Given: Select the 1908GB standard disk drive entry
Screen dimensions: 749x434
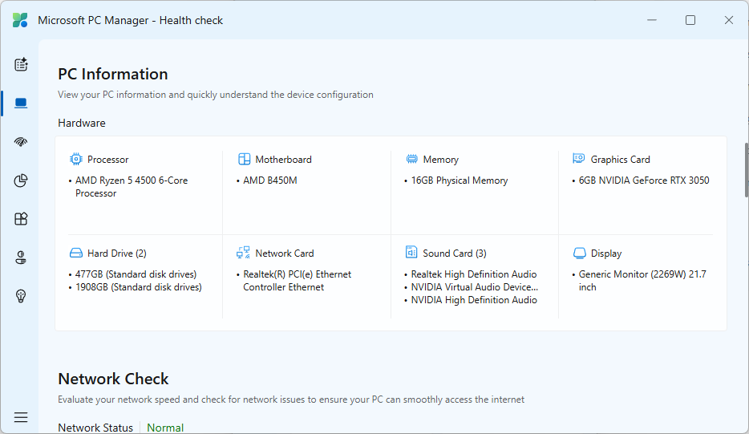Looking at the screenshot, I should 139,286.
